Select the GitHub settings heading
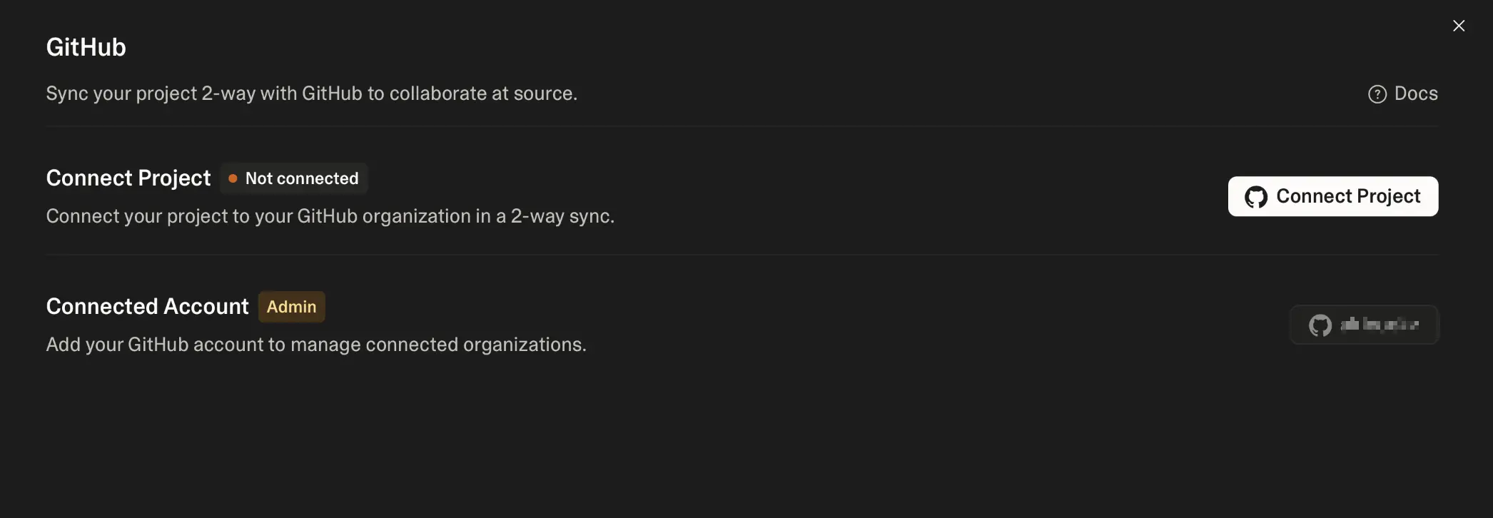This screenshot has height=518, width=1493. (x=86, y=46)
